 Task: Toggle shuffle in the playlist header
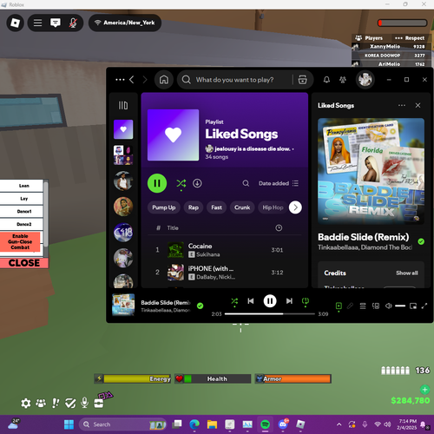click(181, 183)
